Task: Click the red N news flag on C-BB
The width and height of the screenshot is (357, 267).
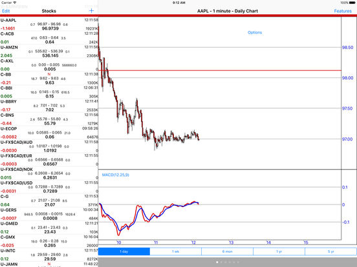Action: point(49,74)
